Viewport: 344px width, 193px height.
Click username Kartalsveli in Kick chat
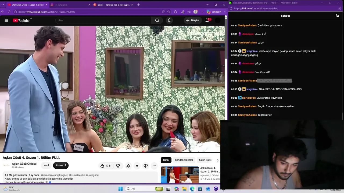pos(249,98)
